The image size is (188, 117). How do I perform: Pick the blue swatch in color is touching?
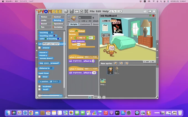pyautogui.click(x=58, y=39)
